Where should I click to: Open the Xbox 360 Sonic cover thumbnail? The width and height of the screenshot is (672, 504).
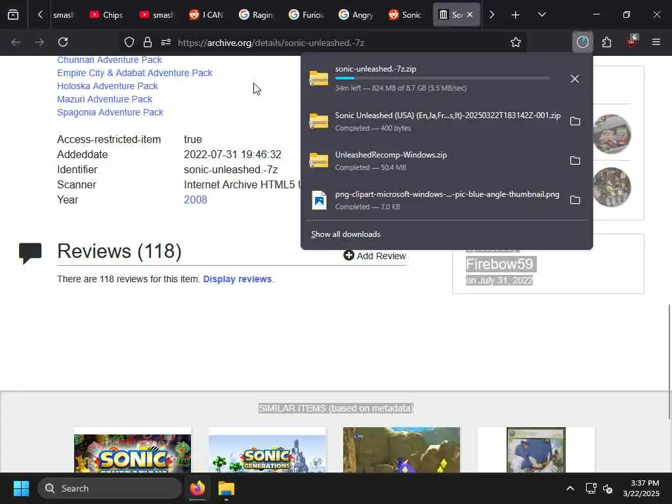click(x=535, y=450)
